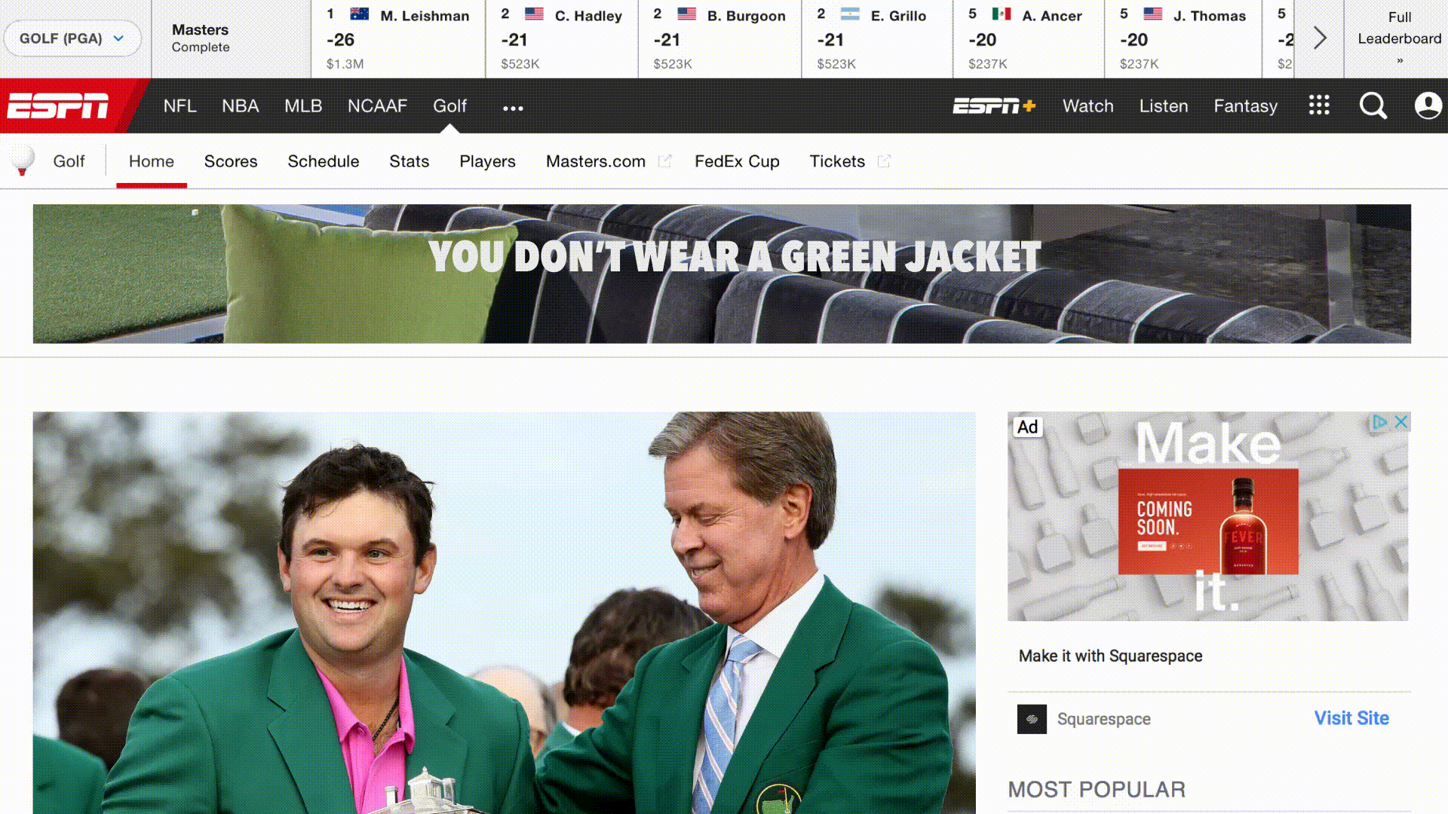Advance leaderboard with the right chevron
Screen dimensions: 1448x814
pos(1319,38)
